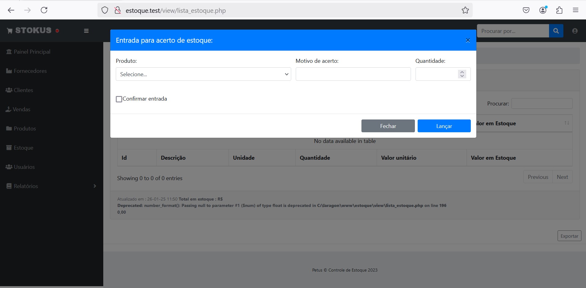586x288 pixels.
Task: Bookmark this page with star icon
Action: [465, 10]
